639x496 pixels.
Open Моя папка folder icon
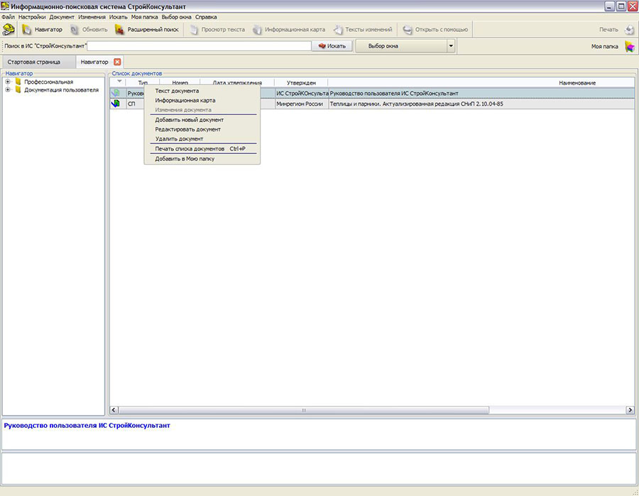point(630,46)
